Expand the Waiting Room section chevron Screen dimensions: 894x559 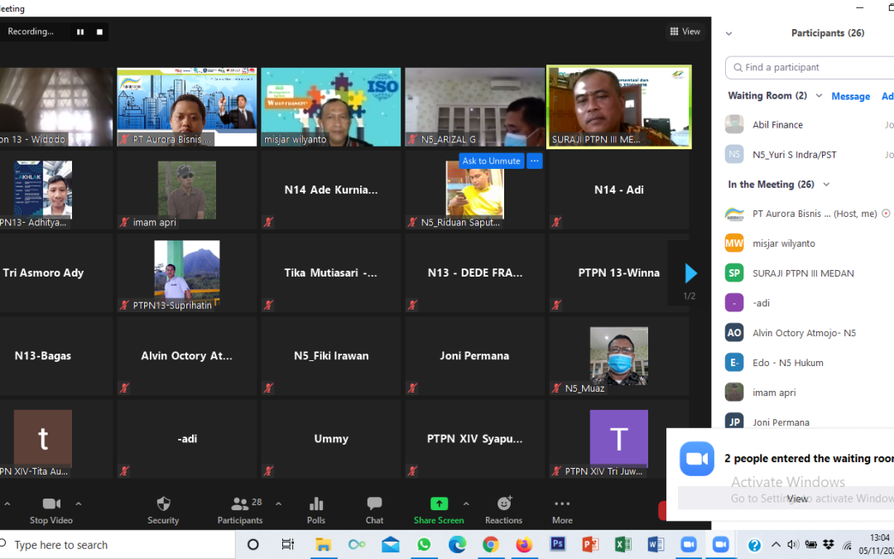tap(819, 96)
